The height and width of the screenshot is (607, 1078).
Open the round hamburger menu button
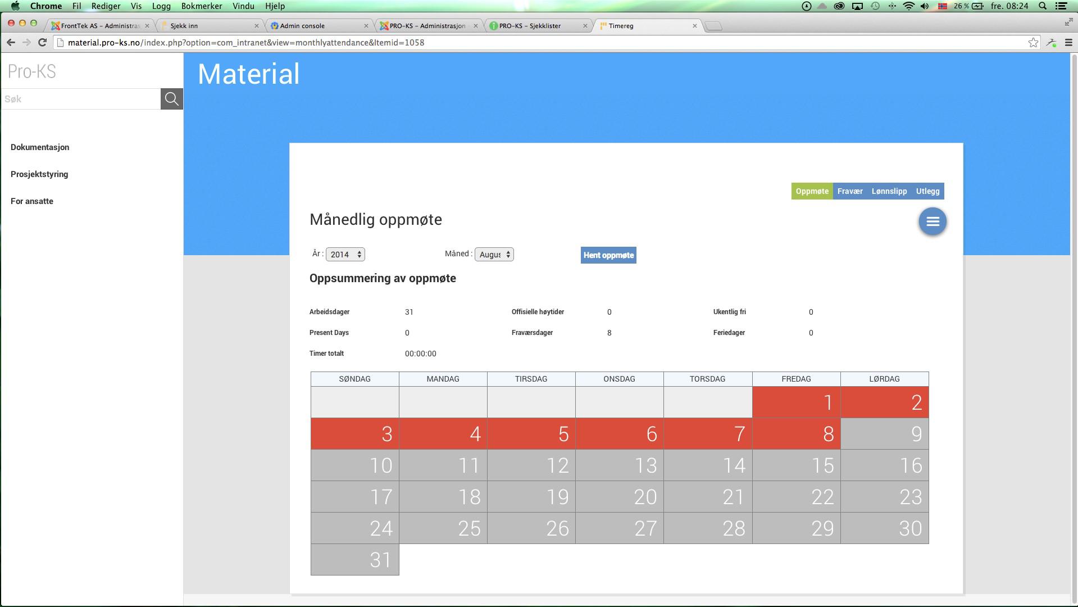(933, 221)
